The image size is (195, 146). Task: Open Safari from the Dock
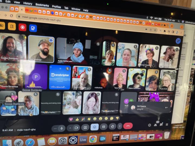[x=30, y=142]
